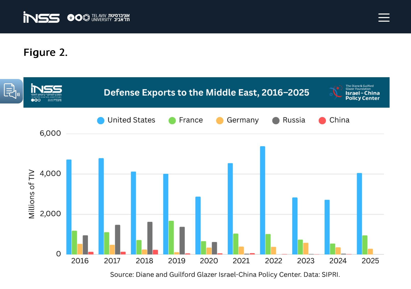Viewport: 411px width, 289px height.
Task: Click the 2018 Russia gray bar
Action: coord(150,238)
